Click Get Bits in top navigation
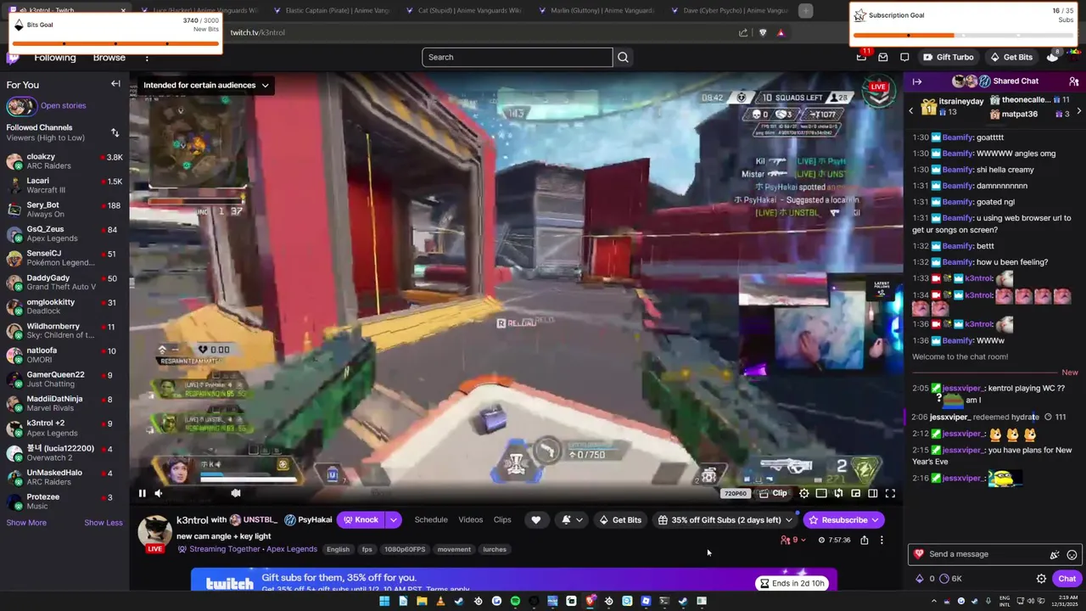The image size is (1086, 611). click(x=1011, y=57)
